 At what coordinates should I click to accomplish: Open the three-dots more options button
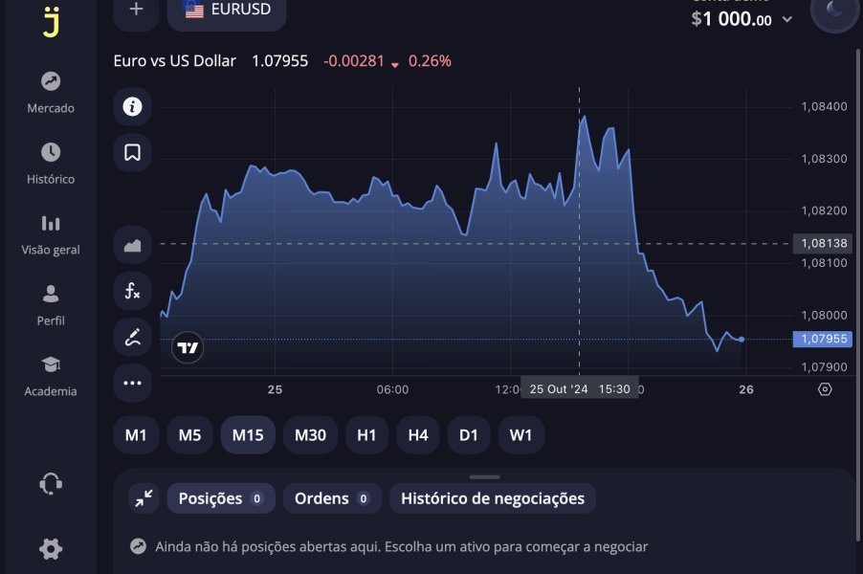[x=132, y=383]
